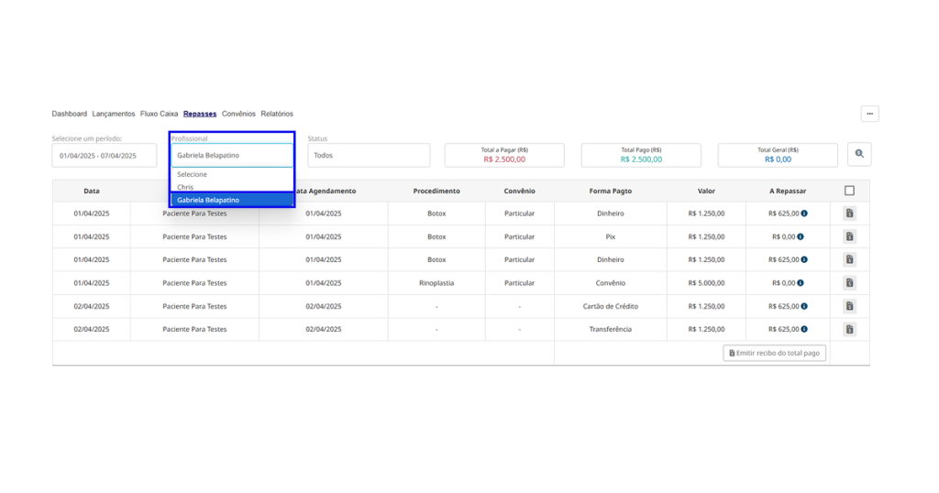The height and width of the screenshot is (493, 939).
Task: Click the Total Pago box
Action: click(x=641, y=155)
